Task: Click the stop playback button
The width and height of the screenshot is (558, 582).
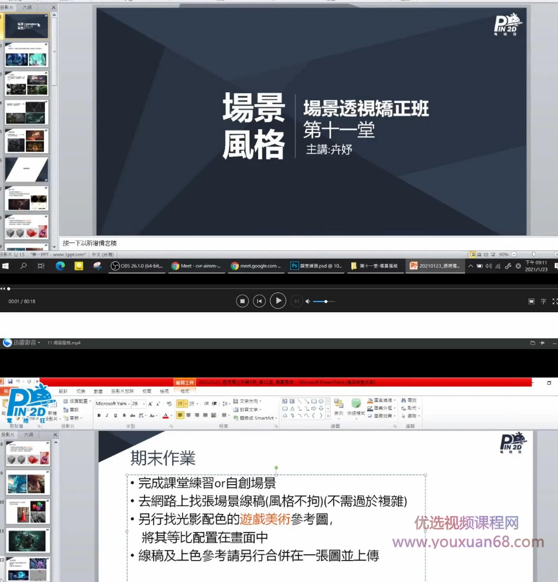Action: [x=242, y=301]
